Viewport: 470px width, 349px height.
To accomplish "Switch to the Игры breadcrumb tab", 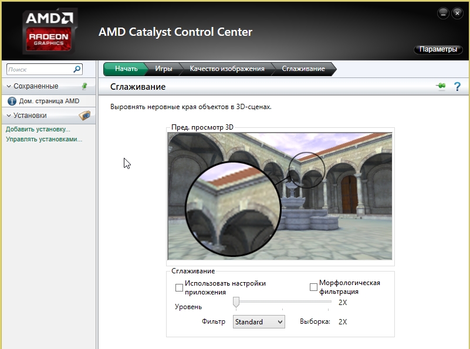I will (x=164, y=69).
